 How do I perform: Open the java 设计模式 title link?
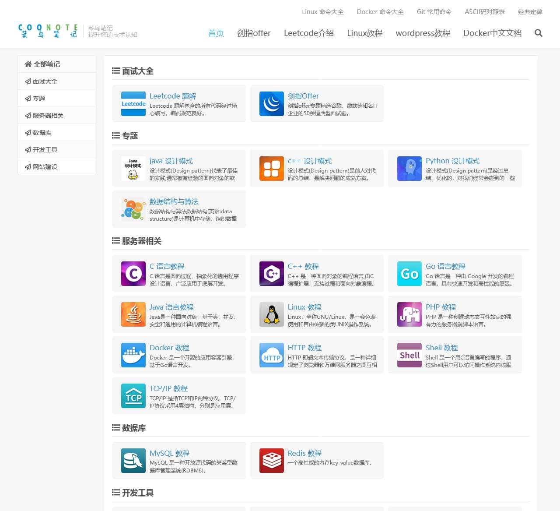pyautogui.click(x=171, y=161)
